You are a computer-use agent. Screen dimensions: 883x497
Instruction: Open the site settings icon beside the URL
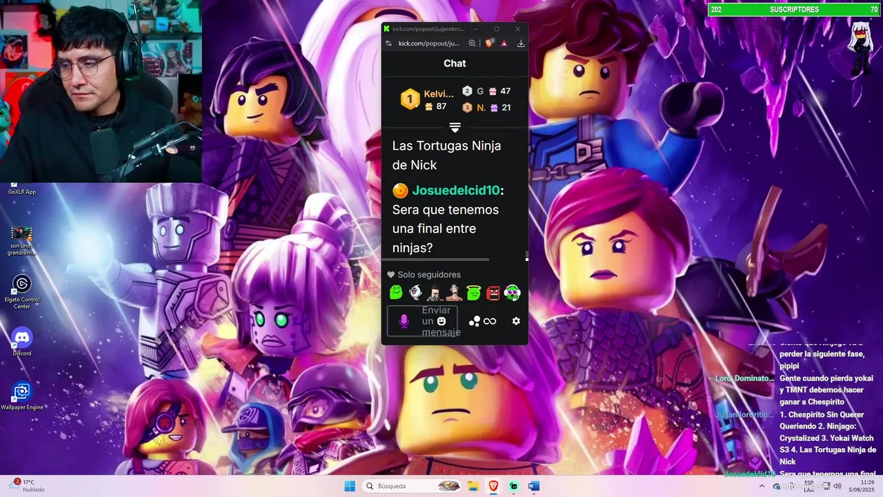click(x=388, y=43)
